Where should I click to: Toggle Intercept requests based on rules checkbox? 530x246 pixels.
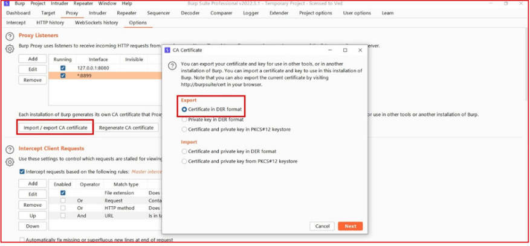point(22,172)
